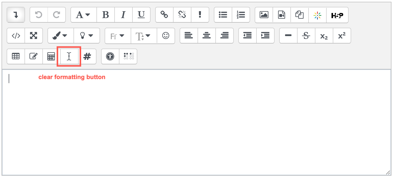Toggle strikethrough formatting
The height and width of the screenshot is (178, 393).
pos(306,36)
